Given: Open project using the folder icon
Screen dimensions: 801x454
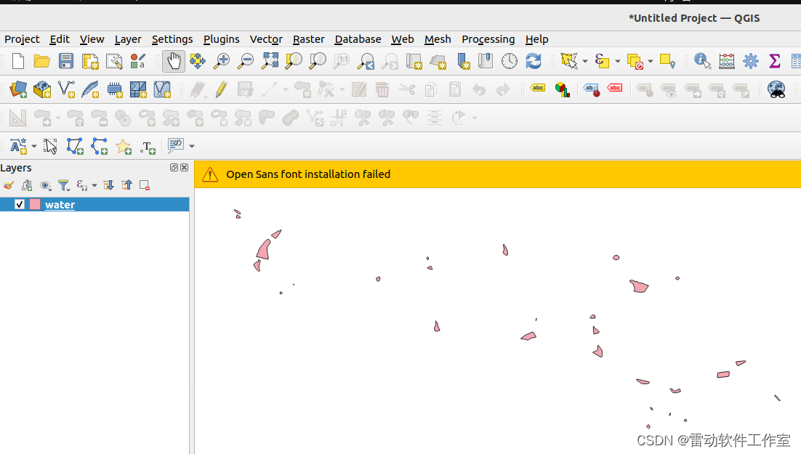Looking at the screenshot, I should tap(41, 61).
